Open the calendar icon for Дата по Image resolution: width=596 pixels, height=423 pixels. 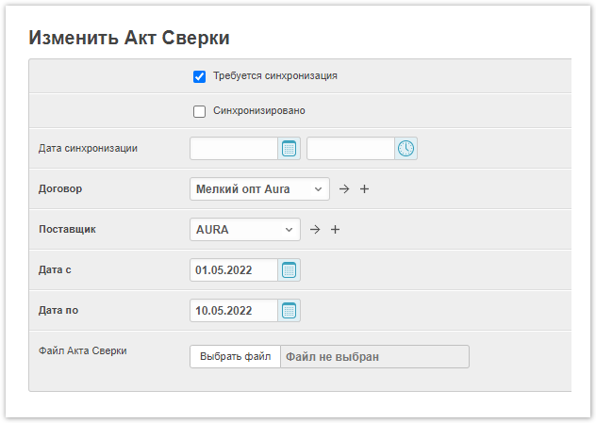(290, 311)
